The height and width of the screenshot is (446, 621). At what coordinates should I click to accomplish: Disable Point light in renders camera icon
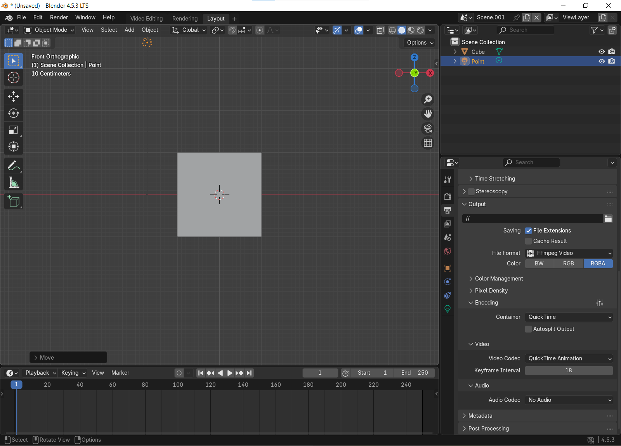(612, 61)
